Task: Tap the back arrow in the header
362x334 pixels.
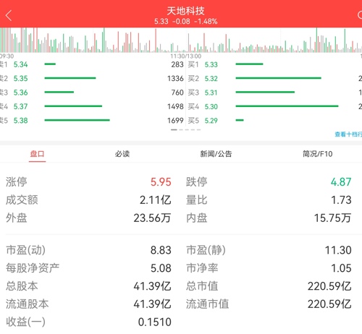Action: (x=9, y=16)
